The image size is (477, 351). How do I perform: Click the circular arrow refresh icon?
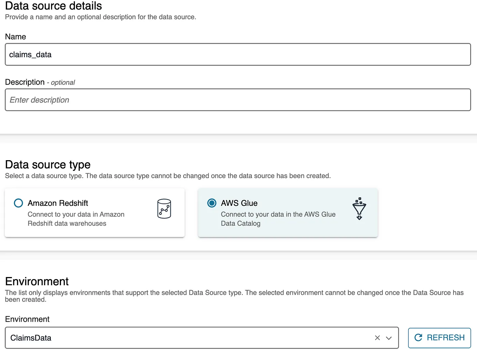click(x=418, y=338)
